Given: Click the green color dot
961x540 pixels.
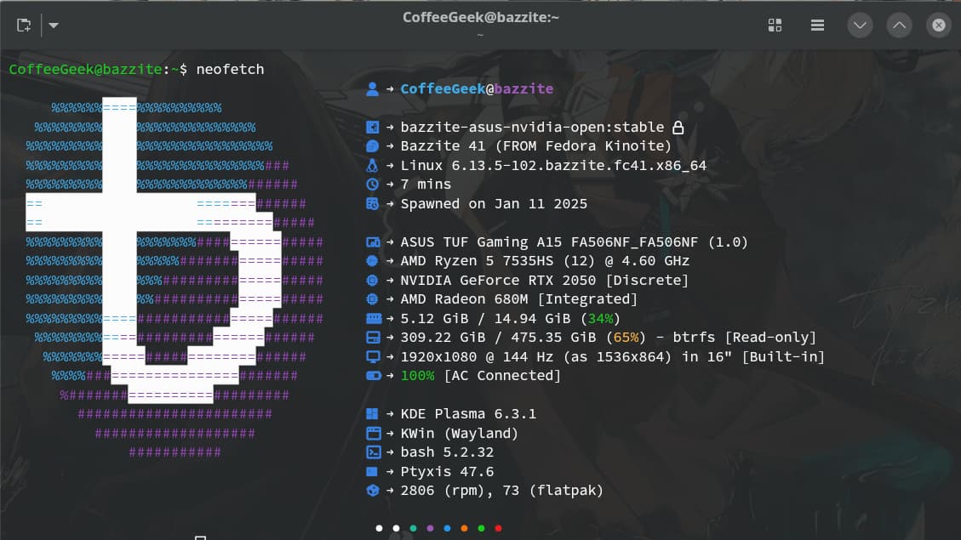Looking at the screenshot, I should pos(481,528).
